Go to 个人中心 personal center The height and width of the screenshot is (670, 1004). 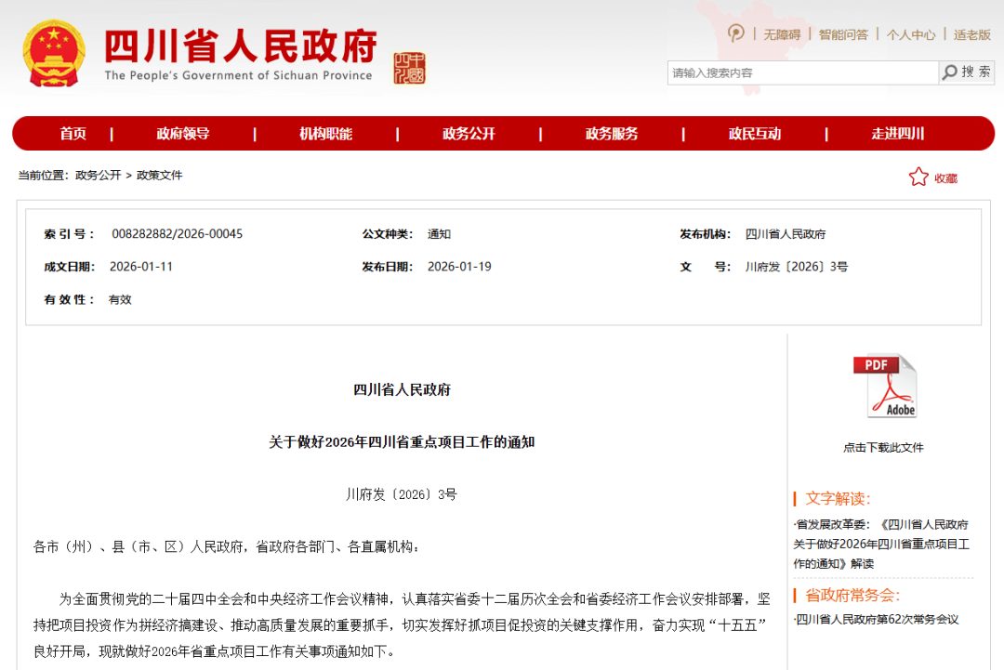coord(912,33)
